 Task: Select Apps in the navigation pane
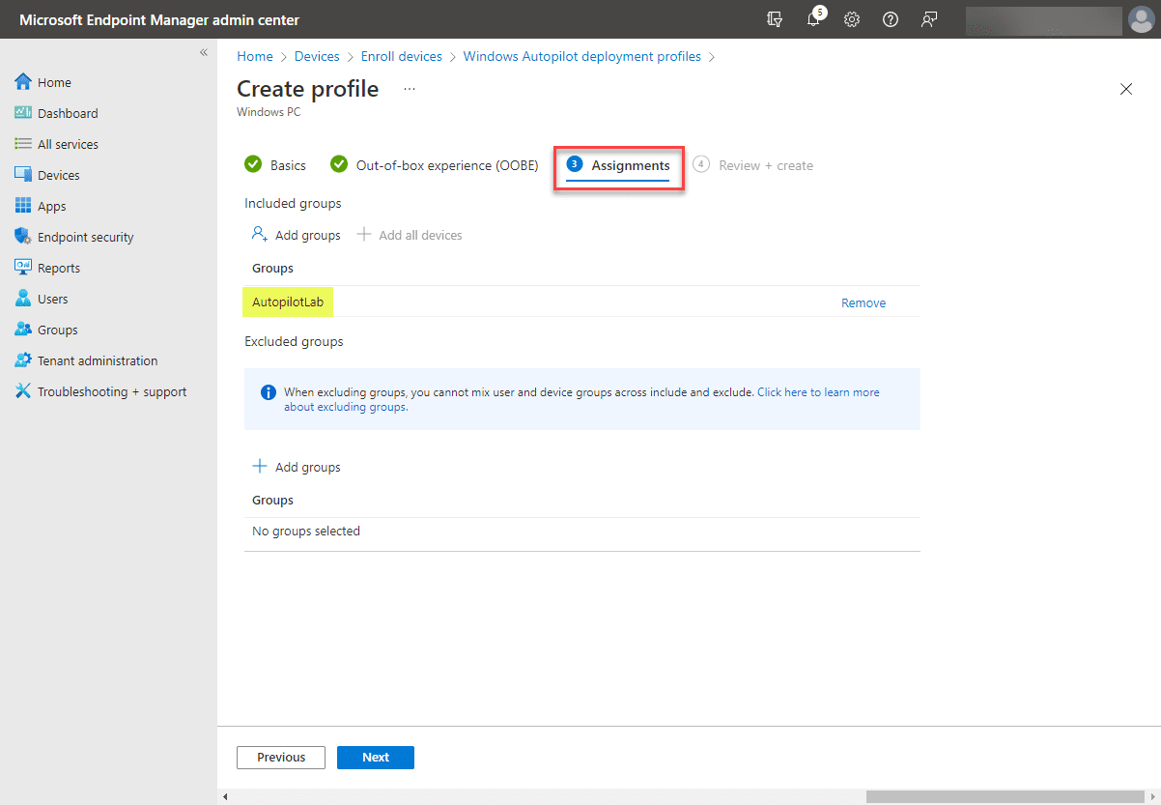(53, 205)
